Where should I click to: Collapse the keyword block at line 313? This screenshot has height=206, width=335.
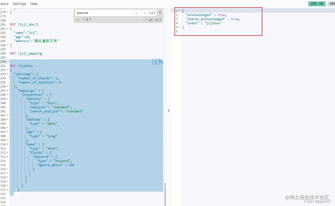pyautogui.click(x=8, y=157)
